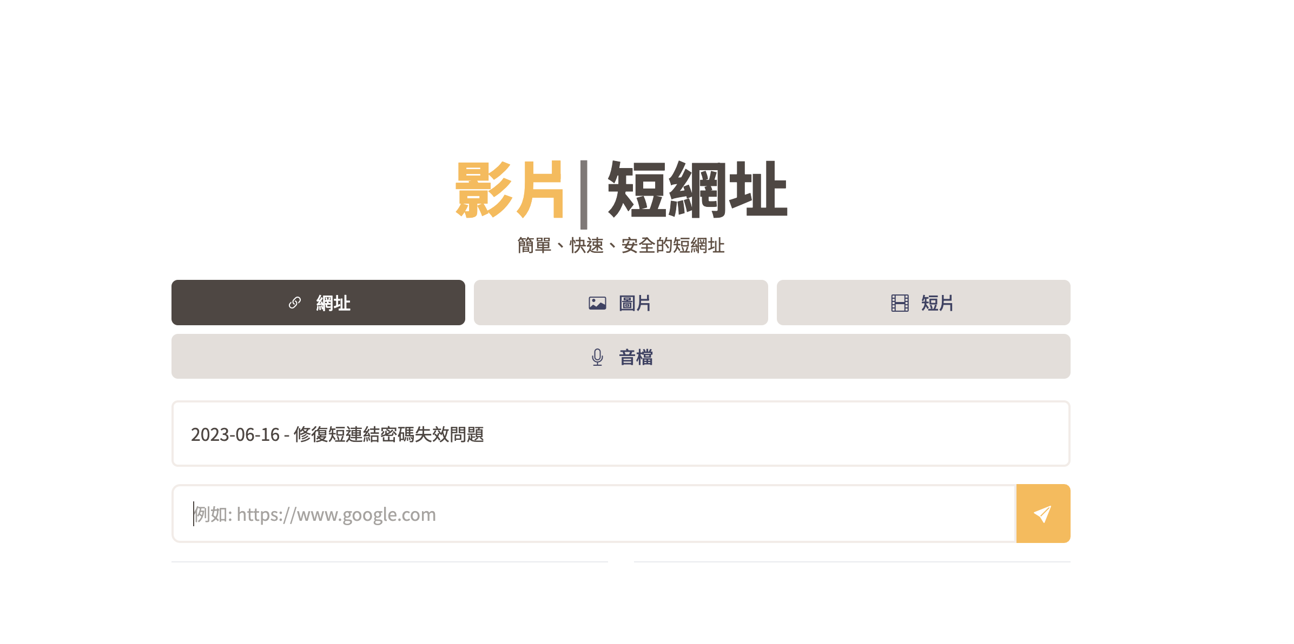The height and width of the screenshot is (644, 1294).
Task: Toggle the currently active 網址 mode
Action: point(318,303)
